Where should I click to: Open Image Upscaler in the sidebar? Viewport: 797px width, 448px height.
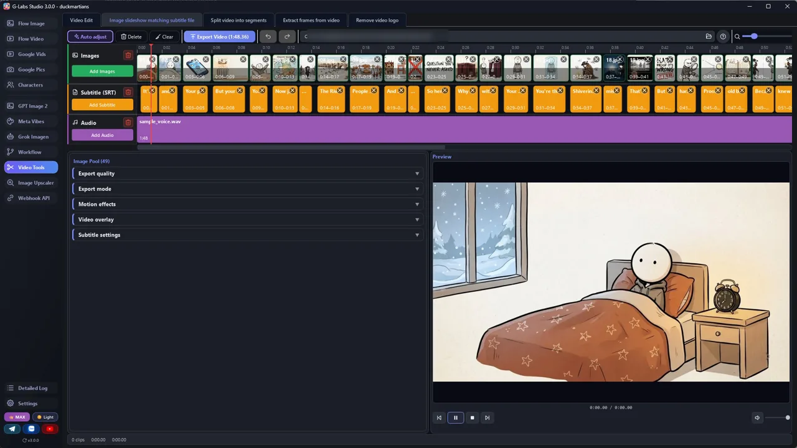coord(31,183)
